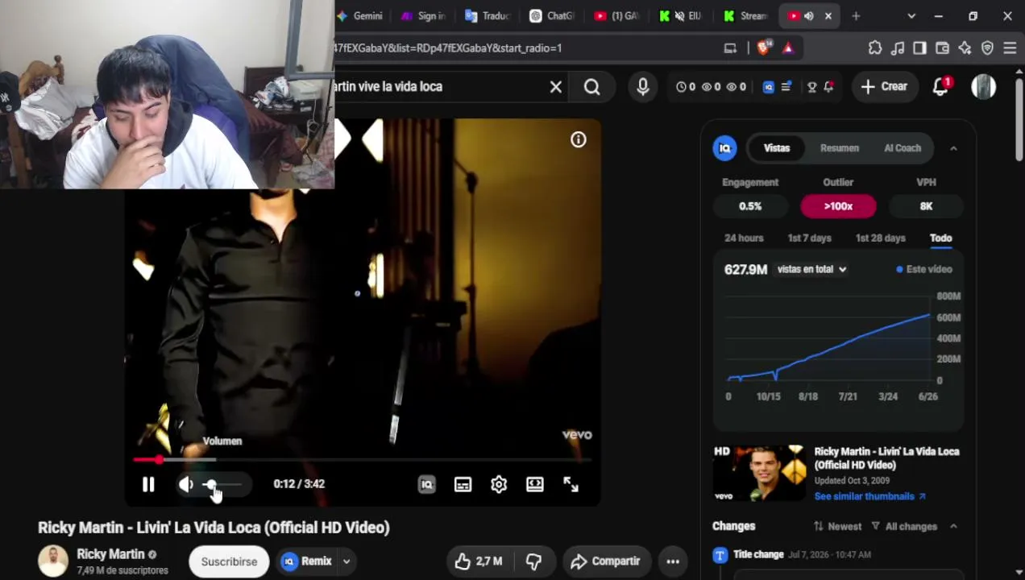Open the Leo AI sparkle icon
The image size is (1025, 580).
click(x=965, y=48)
